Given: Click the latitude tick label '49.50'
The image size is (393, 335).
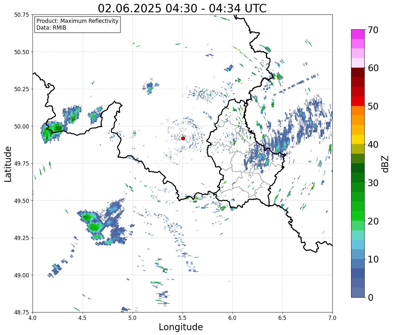Looking at the screenshot, I should [22, 201].
